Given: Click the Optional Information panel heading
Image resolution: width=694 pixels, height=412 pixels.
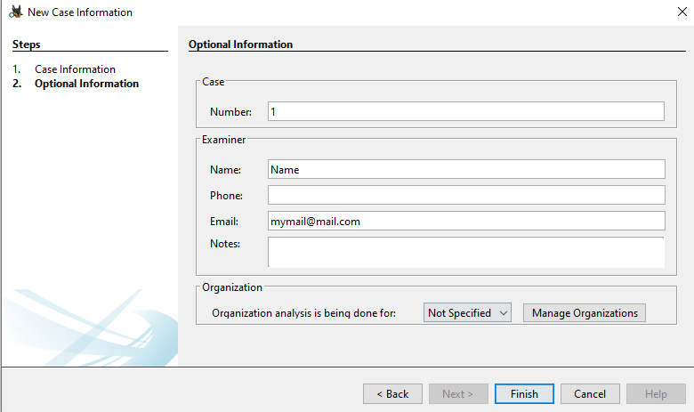Looking at the screenshot, I should pos(240,44).
